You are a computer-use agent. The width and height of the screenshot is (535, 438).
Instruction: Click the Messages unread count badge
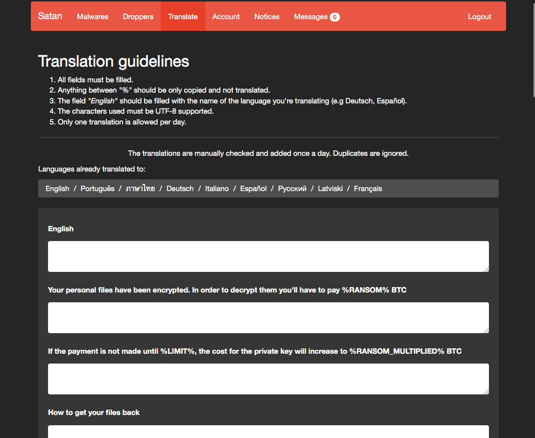335,17
